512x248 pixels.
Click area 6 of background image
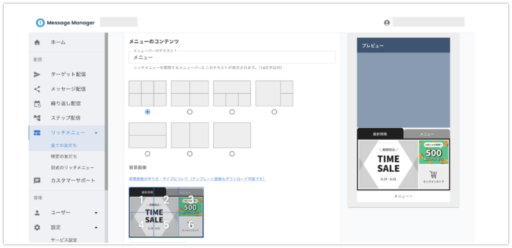(x=191, y=225)
